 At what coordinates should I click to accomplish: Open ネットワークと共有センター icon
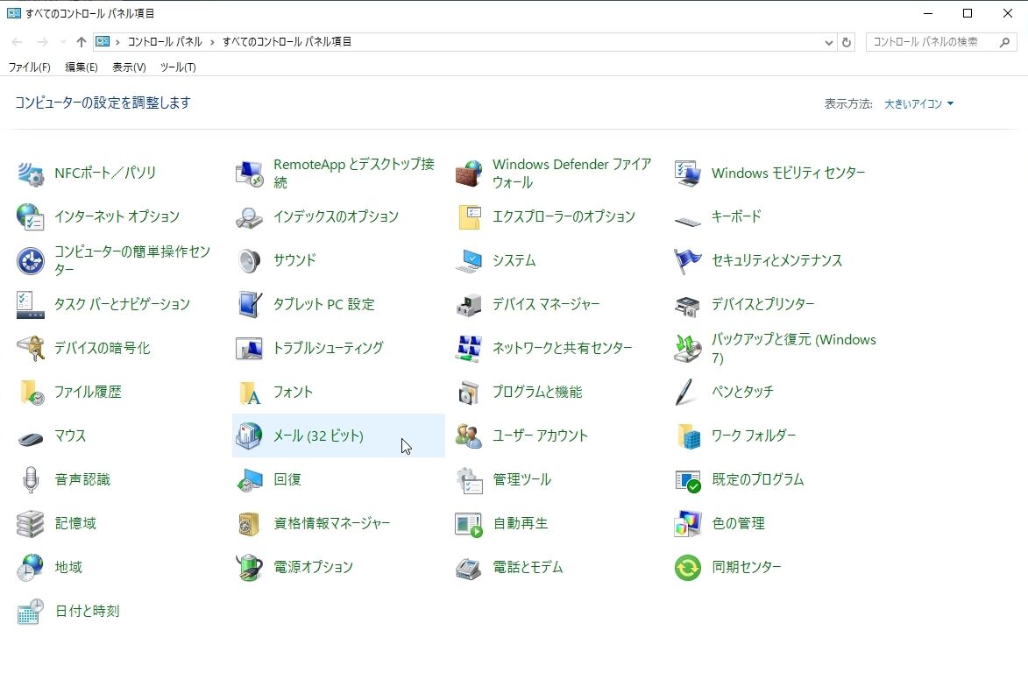[468, 348]
